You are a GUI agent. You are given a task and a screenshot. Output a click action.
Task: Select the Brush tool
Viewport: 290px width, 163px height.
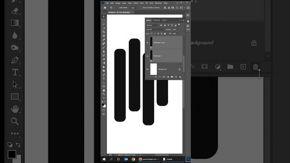[x=104, y=47]
